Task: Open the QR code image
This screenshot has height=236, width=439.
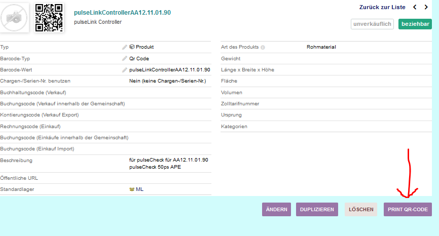Action: [x=49, y=18]
